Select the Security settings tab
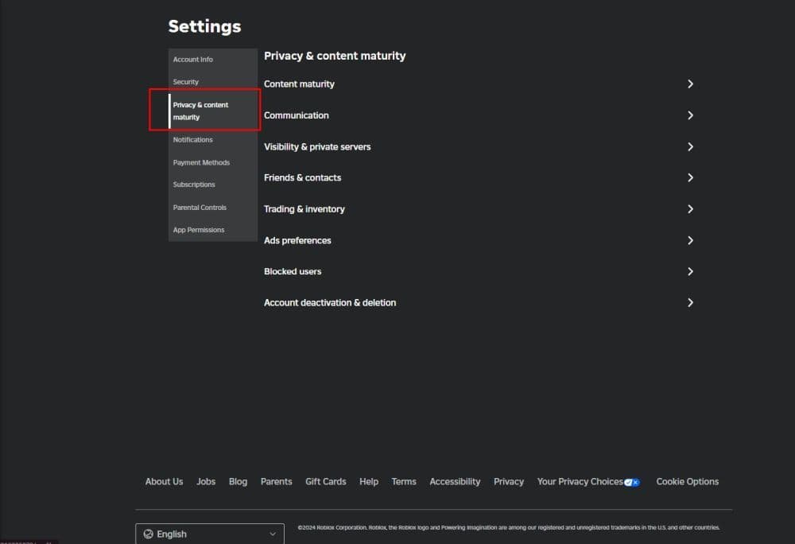 pyautogui.click(x=186, y=82)
